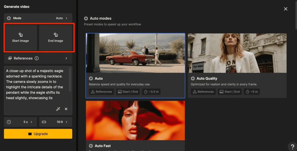Screen dimensions: 297x151
Task: Click the aspect ratio rectangle icon
Action: pyautogui.click(x=44, y=122)
